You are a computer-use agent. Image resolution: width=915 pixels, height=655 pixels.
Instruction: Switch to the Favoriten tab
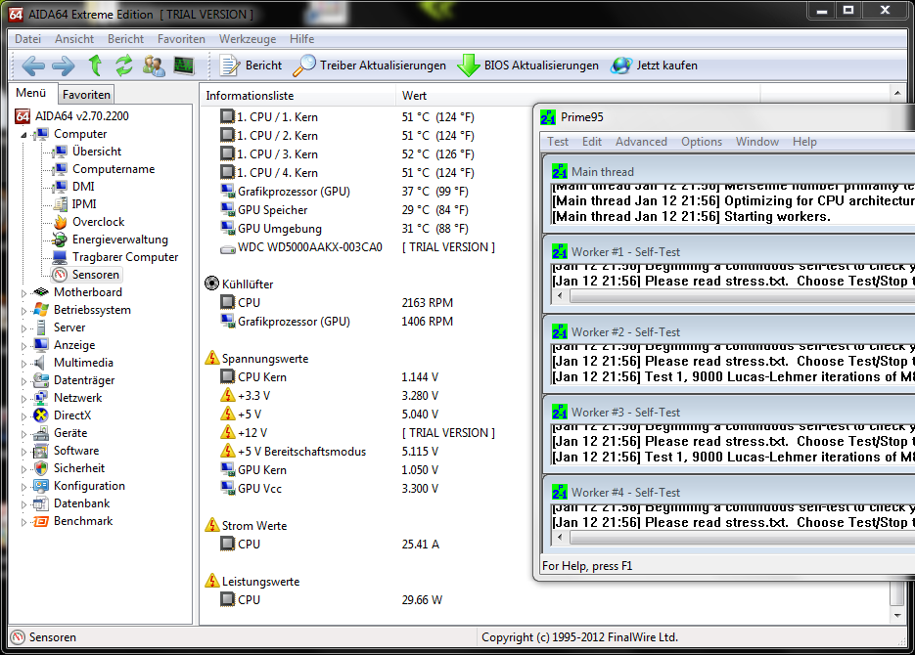[x=86, y=95]
